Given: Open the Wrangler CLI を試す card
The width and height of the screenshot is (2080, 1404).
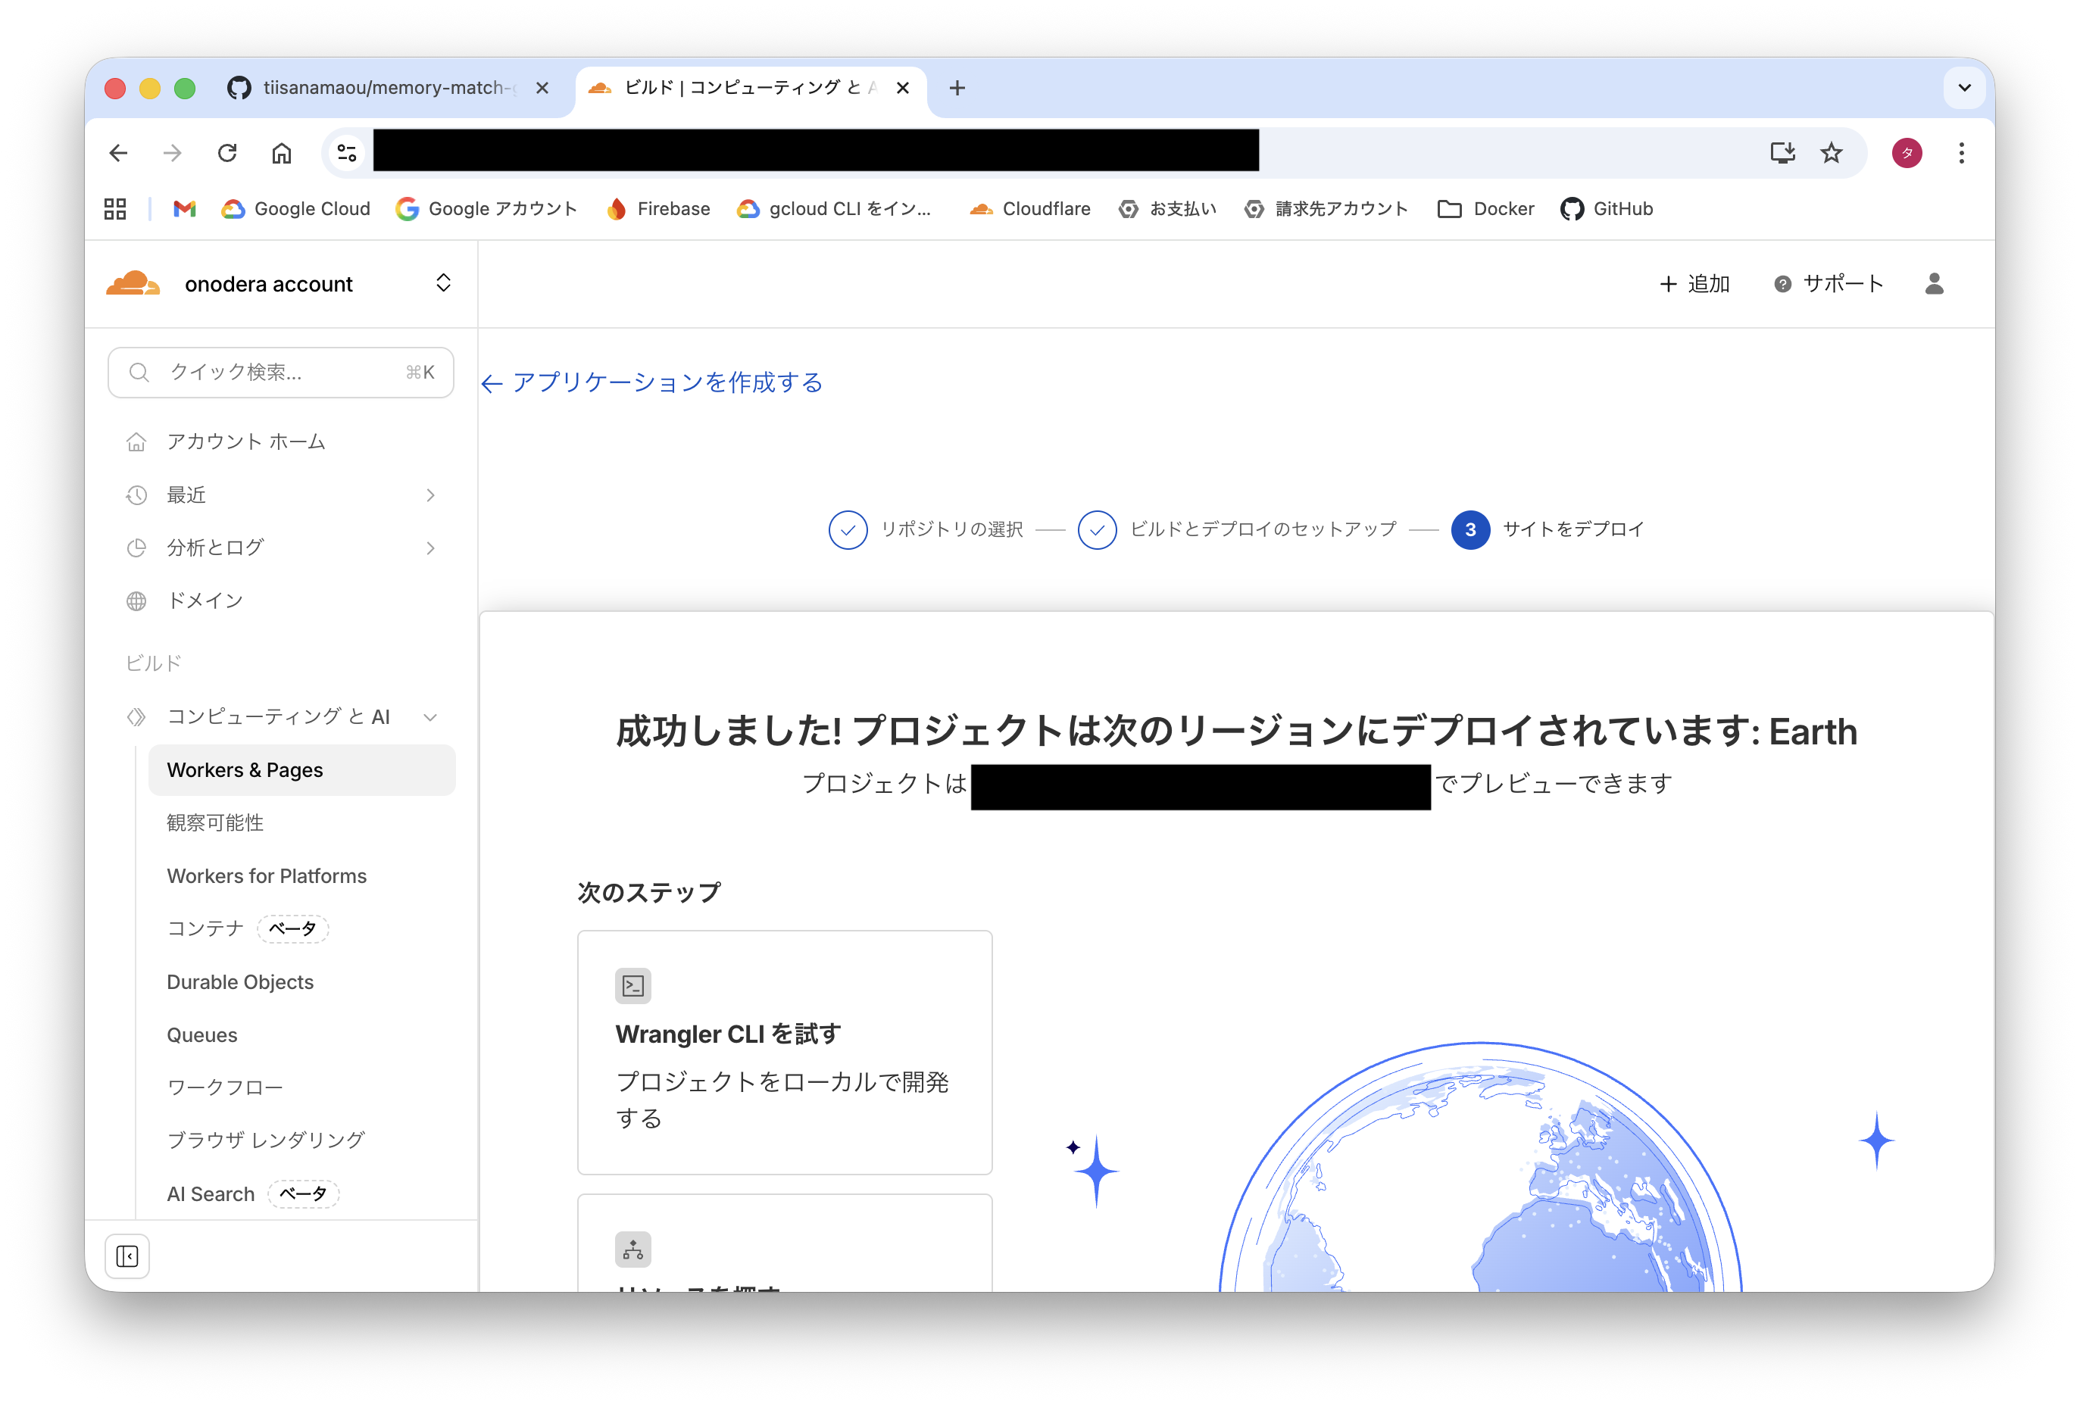Looking at the screenshot, I should [784, 1051].
